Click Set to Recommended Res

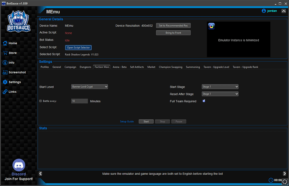tap(173, 25)
